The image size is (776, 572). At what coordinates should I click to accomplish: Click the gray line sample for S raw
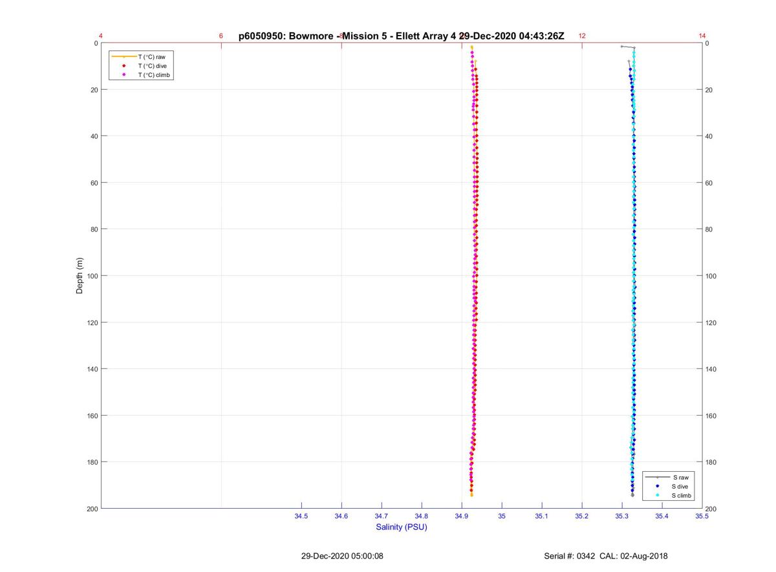658,477
